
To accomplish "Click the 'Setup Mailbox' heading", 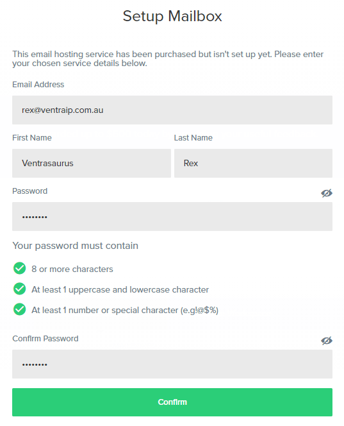I will (x=172, y=16).
